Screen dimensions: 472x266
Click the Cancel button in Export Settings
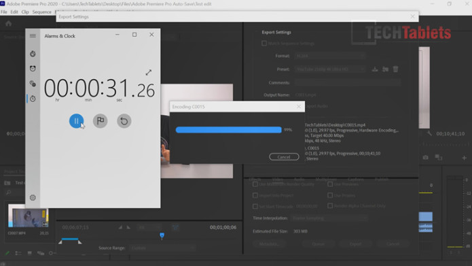(393, 244)
